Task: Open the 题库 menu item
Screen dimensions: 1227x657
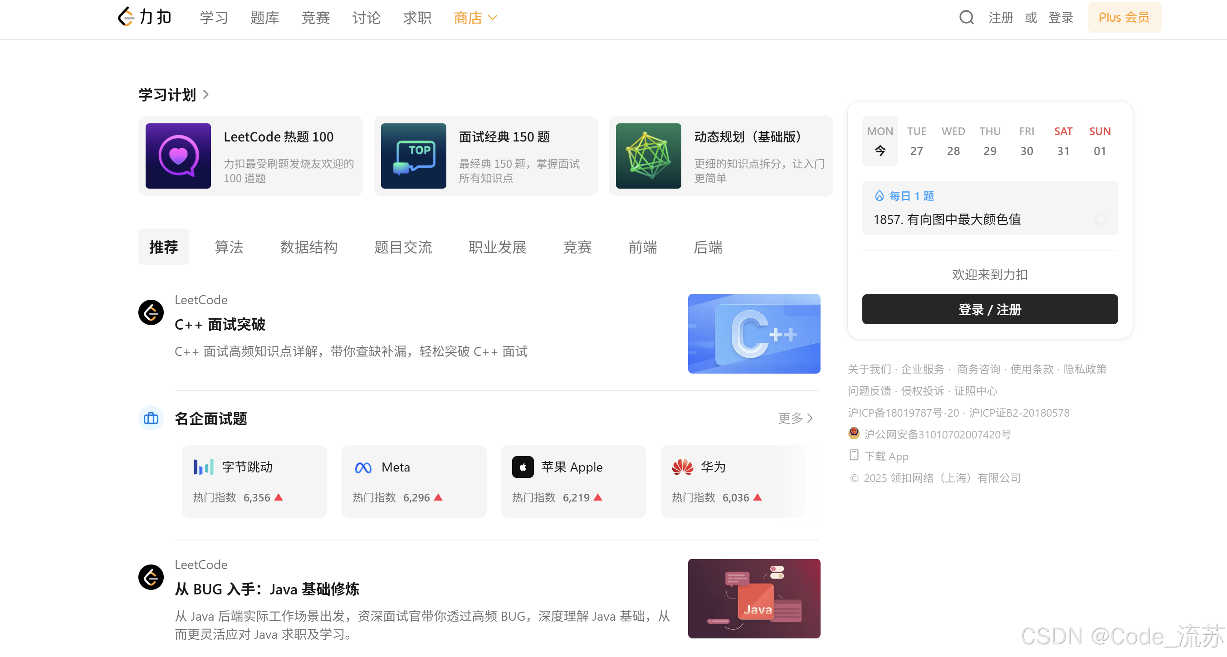Action: pos(264,18)
